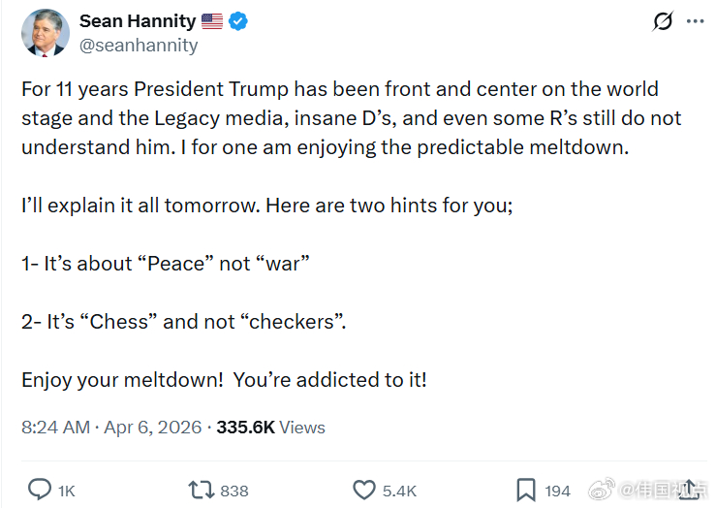Like the post with the heart icon

pos(364,490)
